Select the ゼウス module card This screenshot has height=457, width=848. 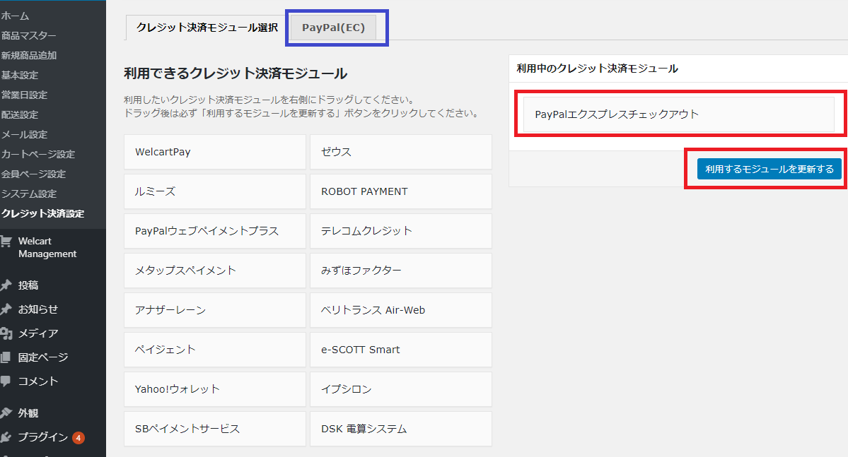(401, 152)
